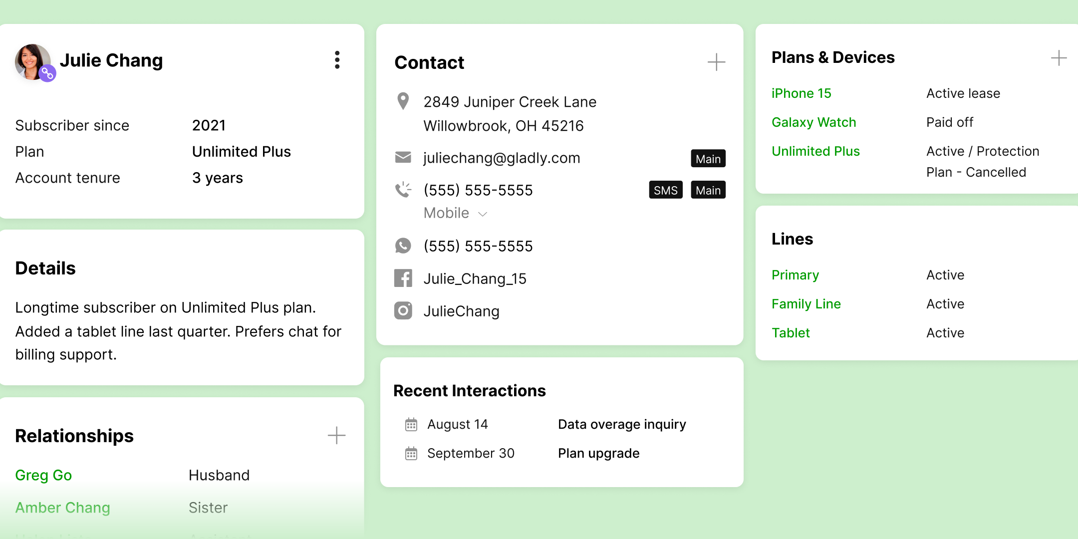Open Greg Go's profile link
Image resolution: width=1078 pixels, height=539 pixels.
[43, 475]
